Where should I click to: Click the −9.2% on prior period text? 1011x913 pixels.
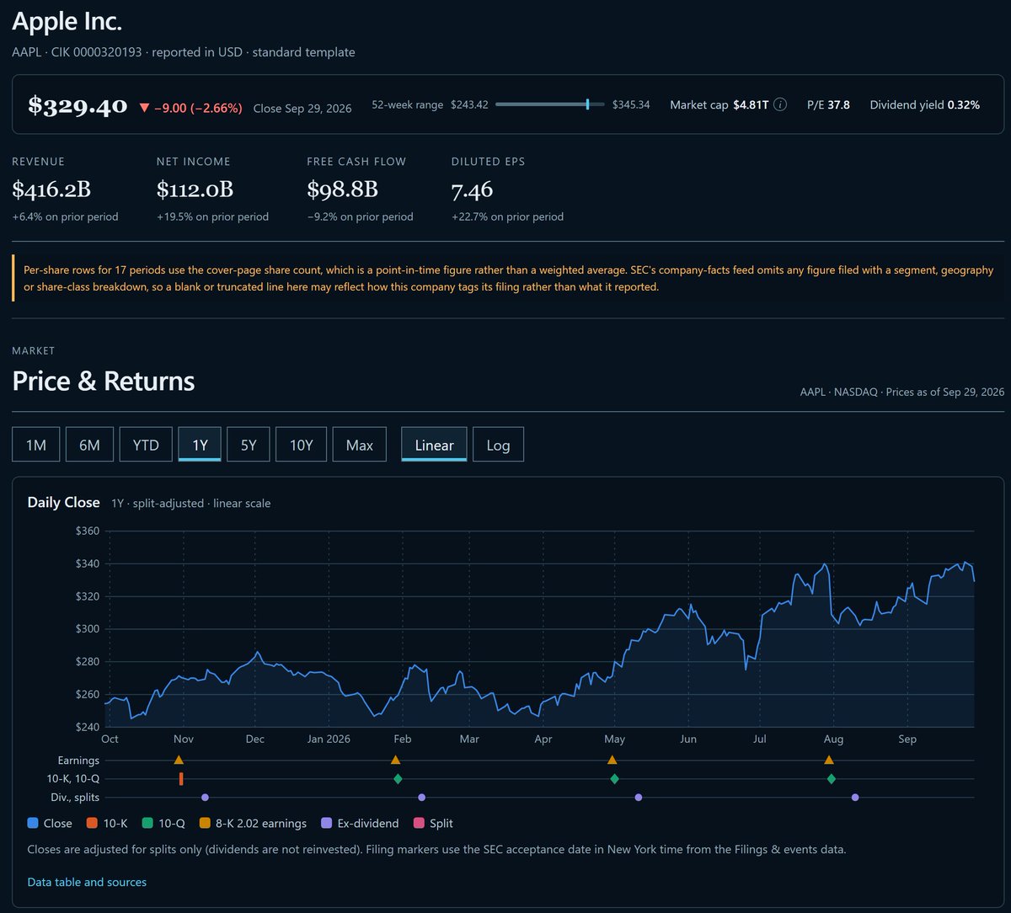(360, 216)
